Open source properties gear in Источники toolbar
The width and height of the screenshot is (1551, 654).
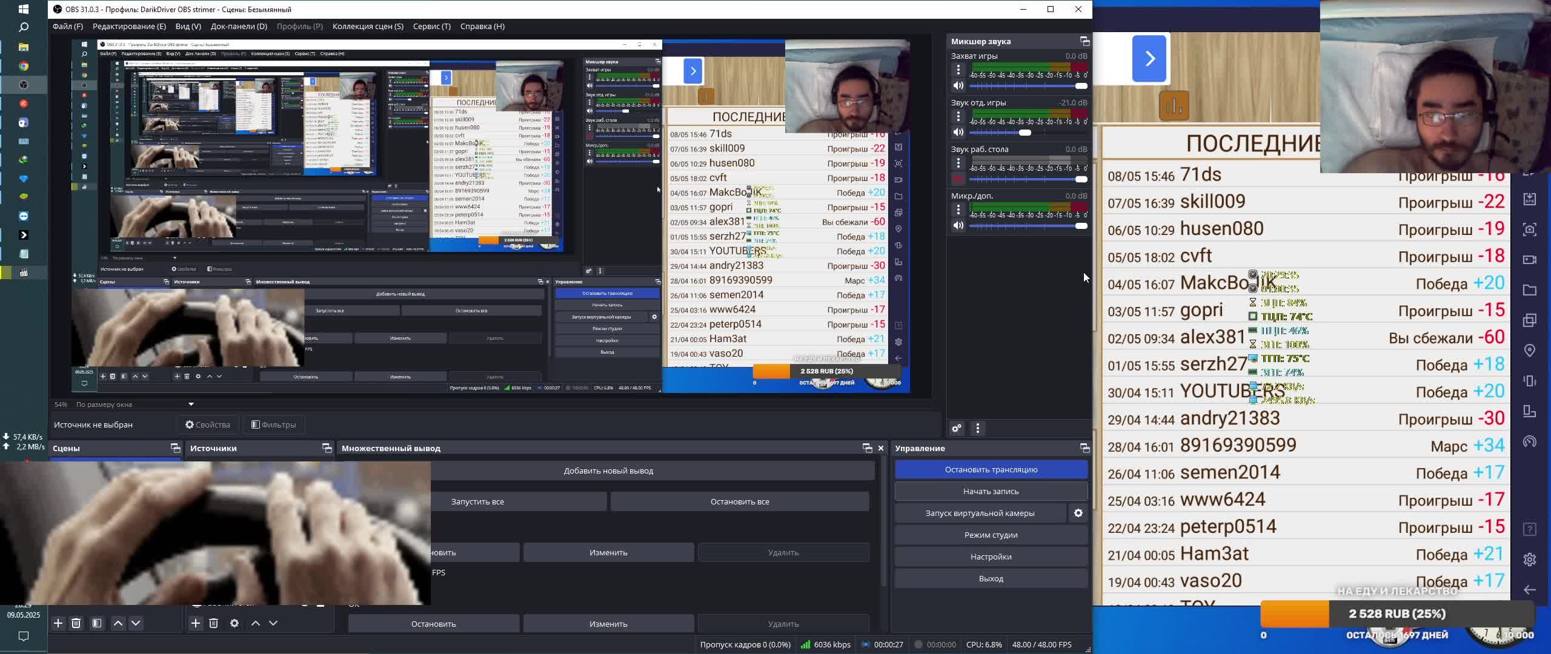pyautogui.click(x=234, y=623)
